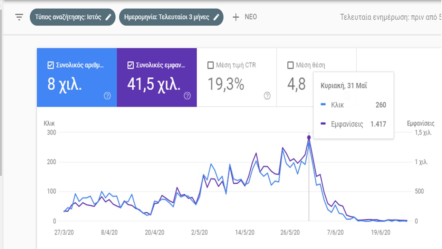
Task: Open help icon on total clicks card
Action: 107,96
